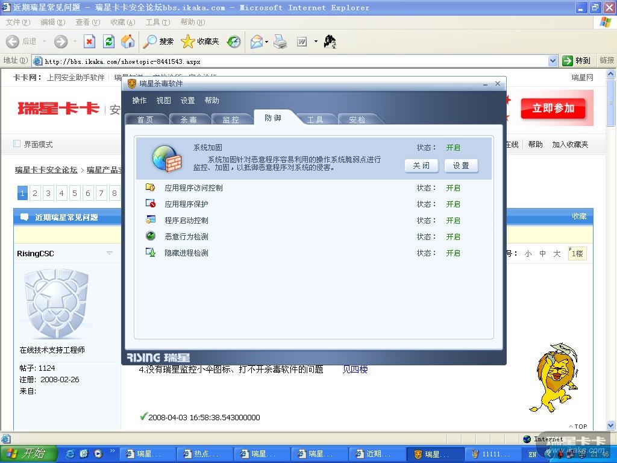
Task: Click the Rising lion head title icon
Action: [132, 83]
